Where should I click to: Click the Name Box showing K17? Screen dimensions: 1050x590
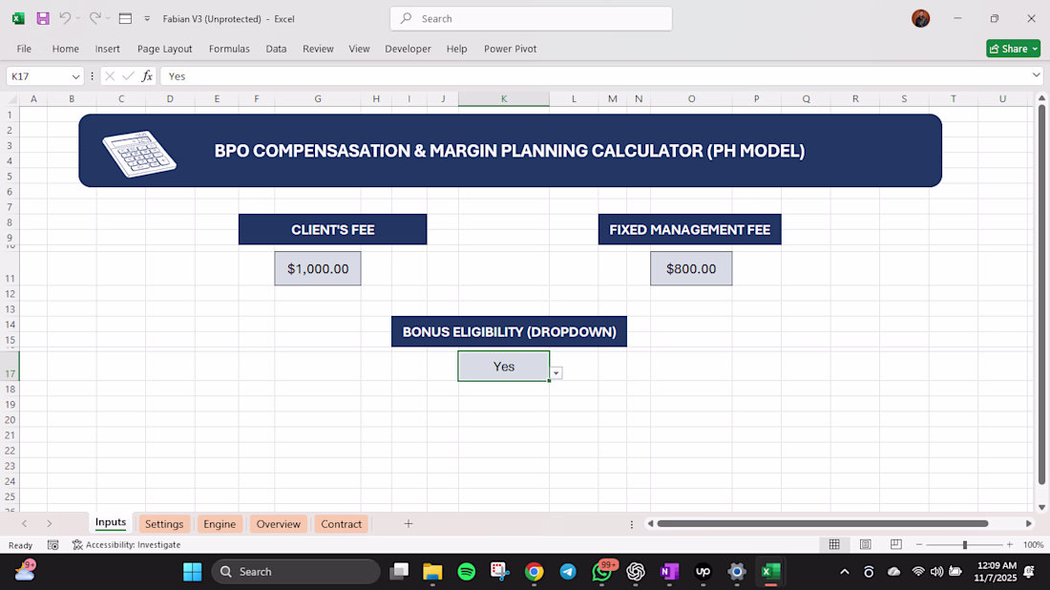pos(39,76)
